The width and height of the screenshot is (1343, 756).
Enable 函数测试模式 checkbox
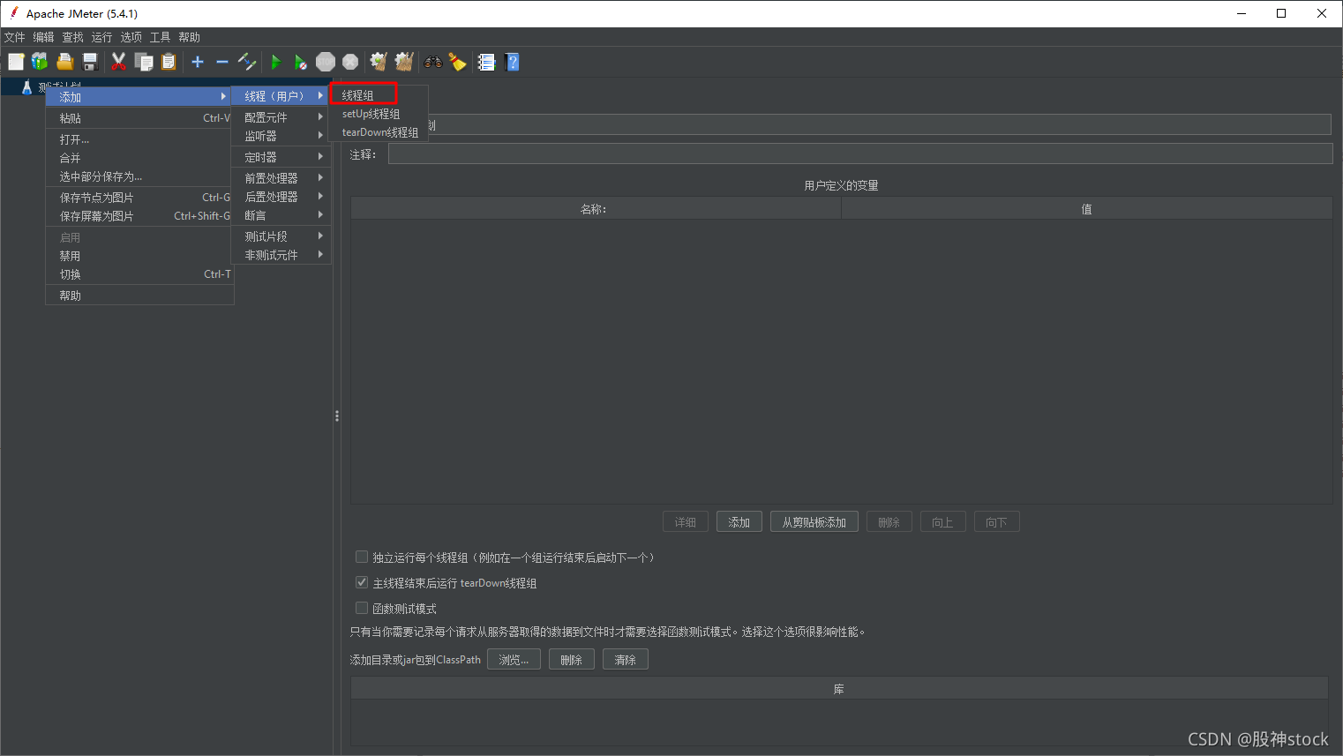coord(361,608)
